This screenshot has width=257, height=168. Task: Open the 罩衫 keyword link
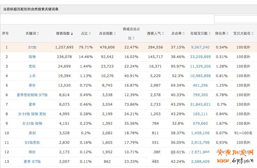click(32, 85)
